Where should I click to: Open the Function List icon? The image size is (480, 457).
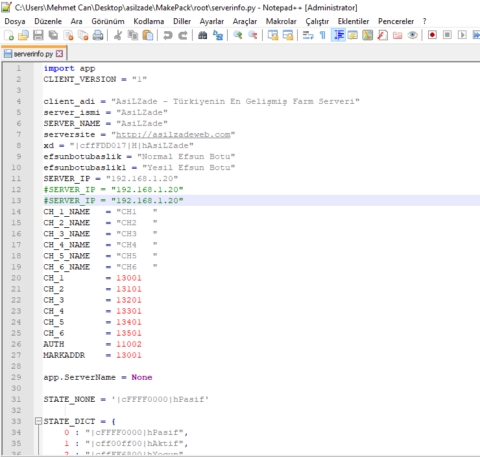383,35
